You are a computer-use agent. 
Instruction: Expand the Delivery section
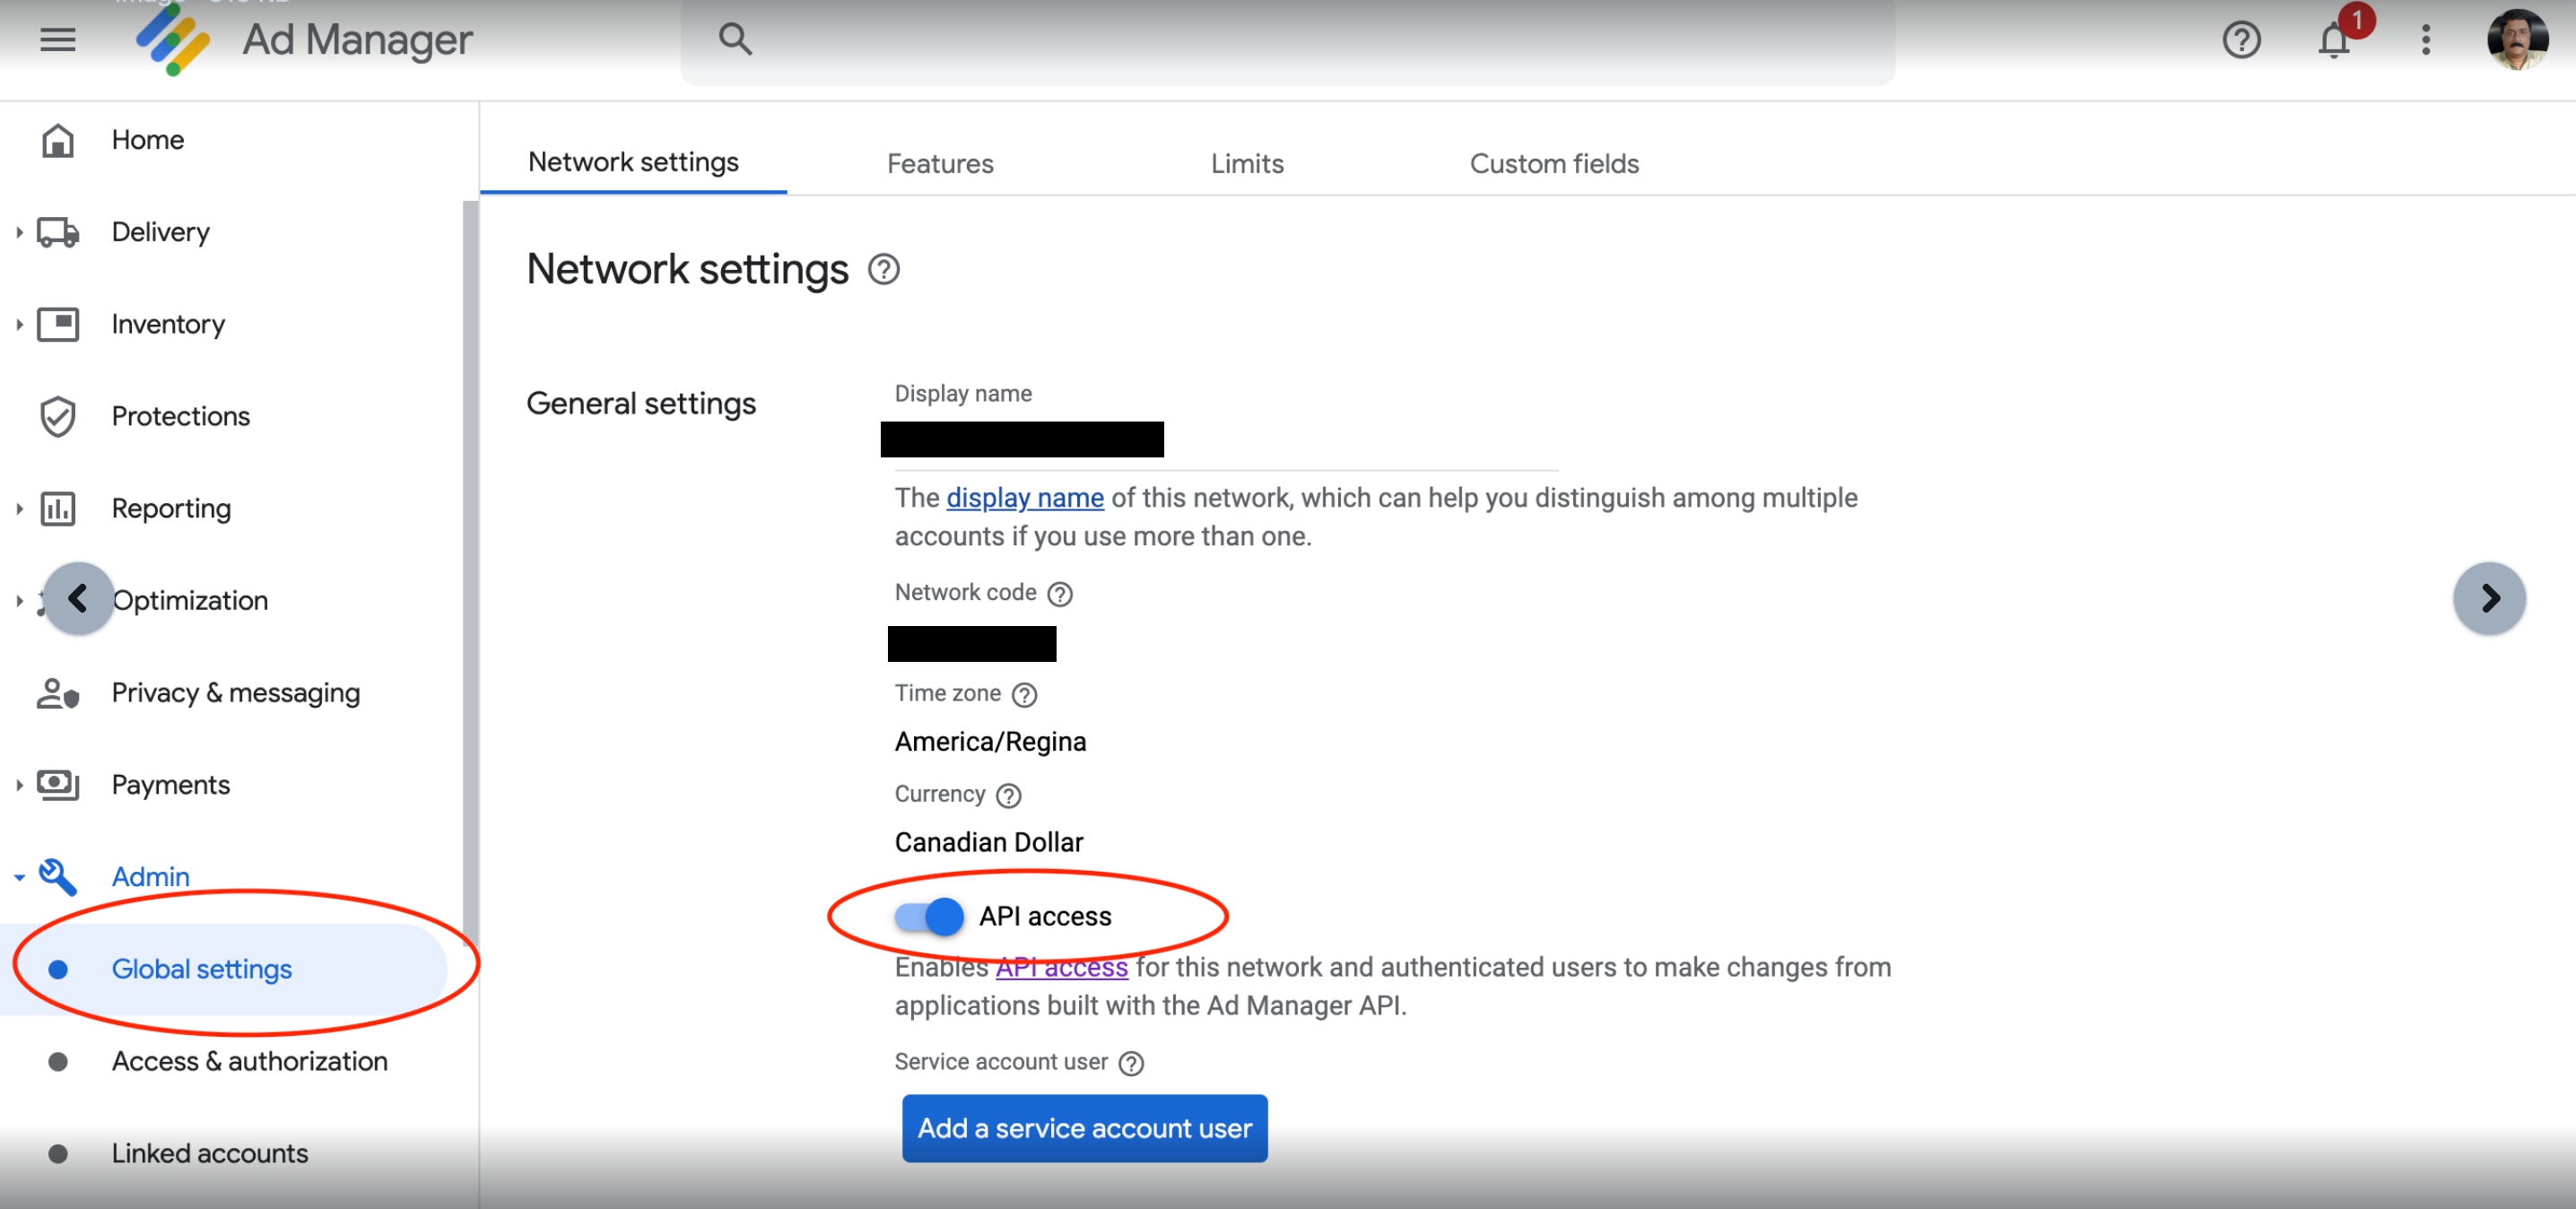[19, 231]
